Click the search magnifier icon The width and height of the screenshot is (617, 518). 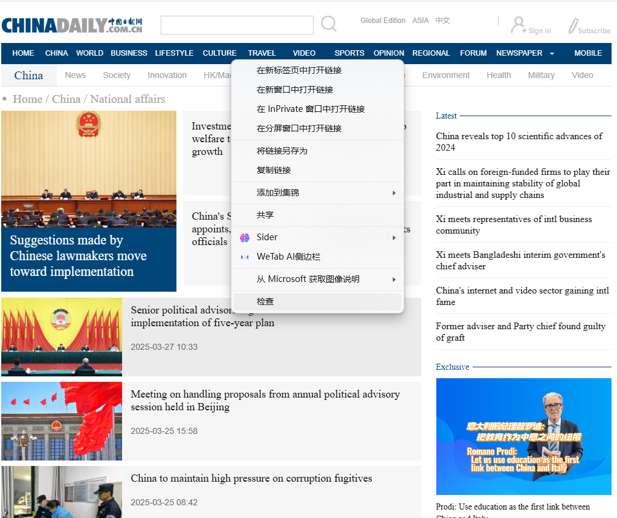[329, 24]
